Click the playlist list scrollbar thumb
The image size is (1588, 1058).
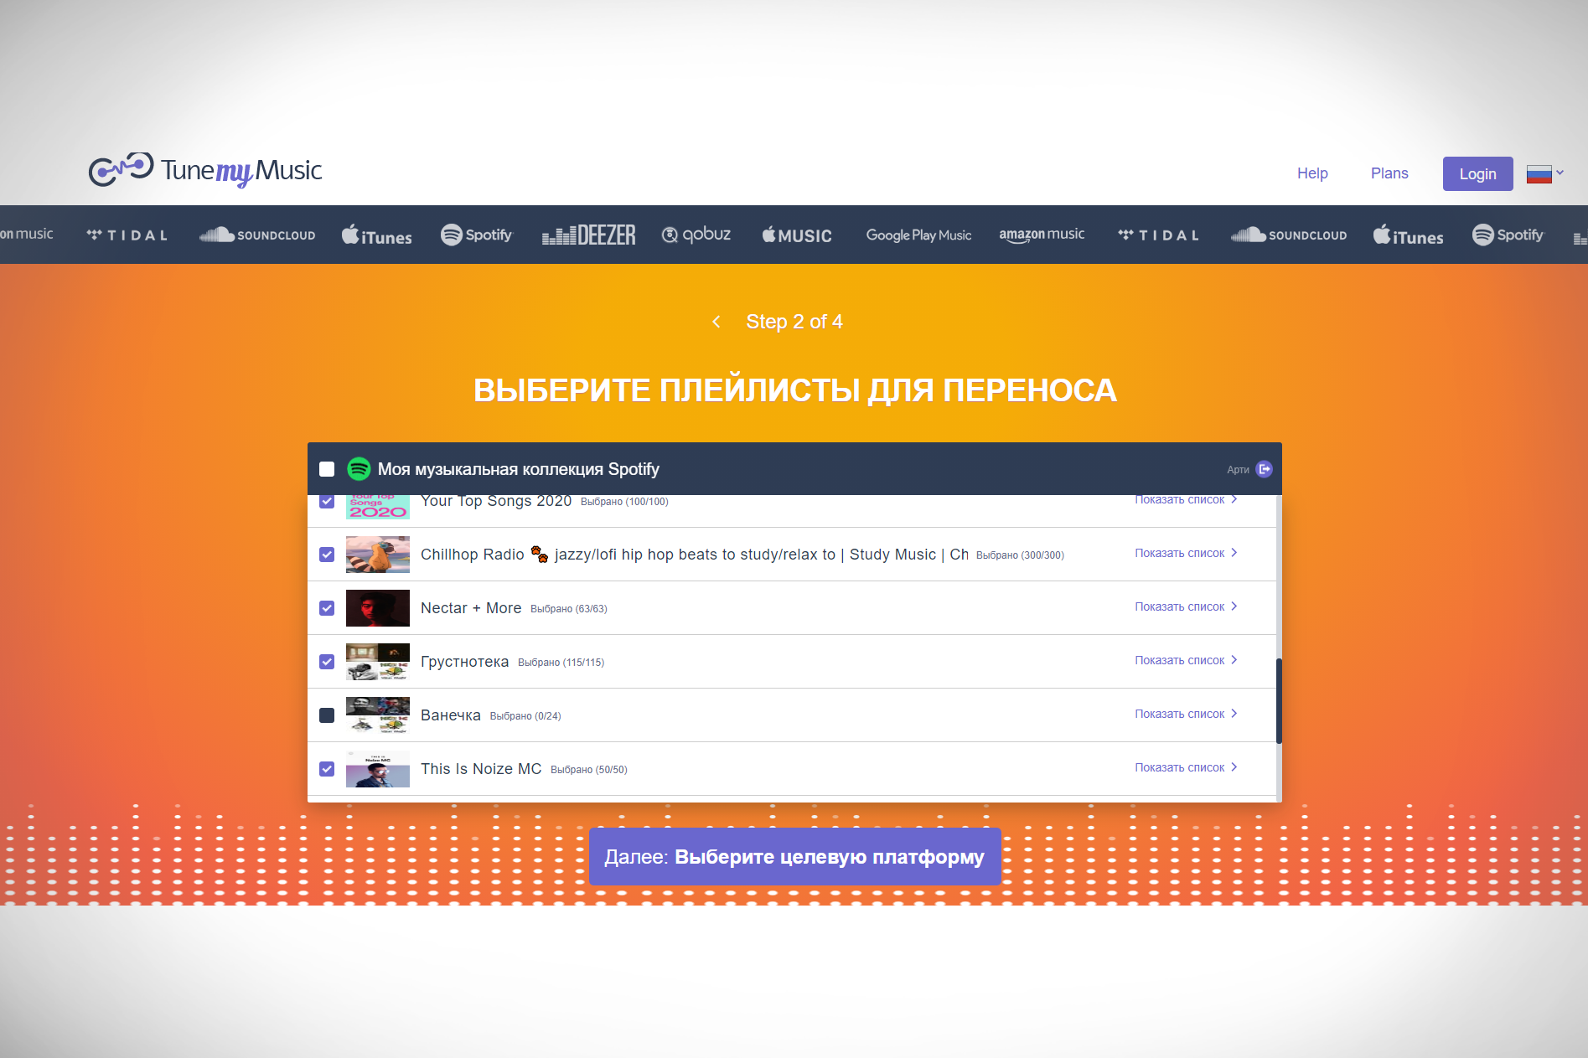[1279, 701]
